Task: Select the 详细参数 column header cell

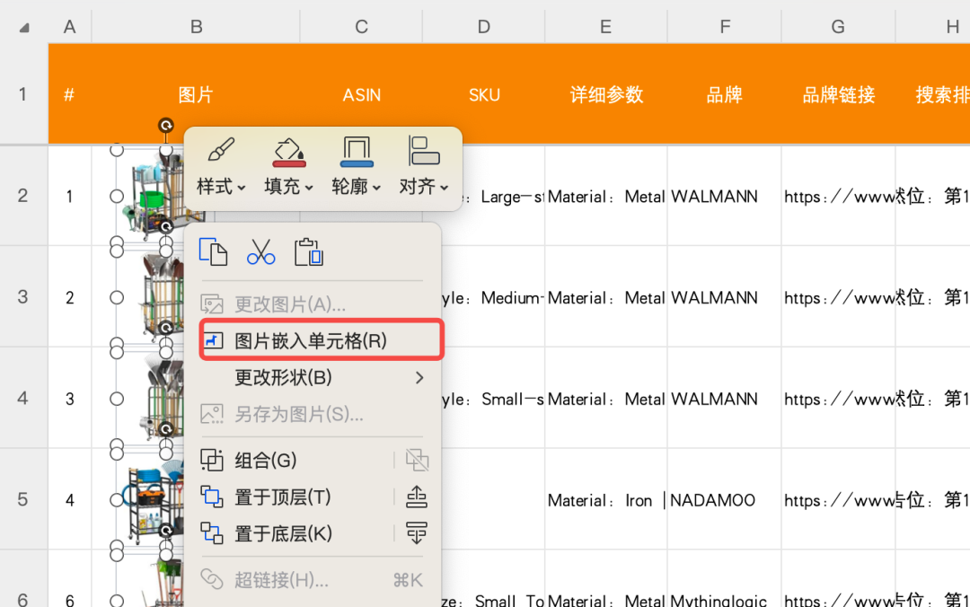Action: [x=605, y=94]
